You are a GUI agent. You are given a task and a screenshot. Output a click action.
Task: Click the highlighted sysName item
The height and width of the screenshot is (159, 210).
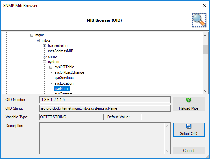[x=62, y=89]
